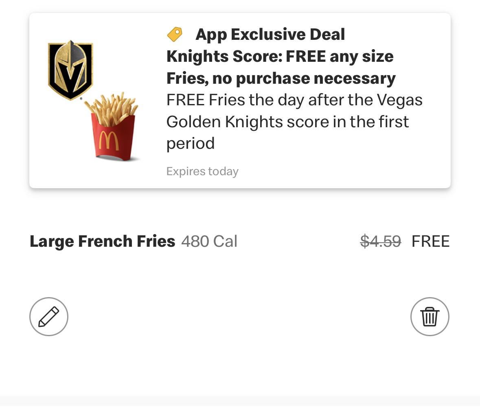Tap the trash can delete icon
Image resolution: width=480 pixels, height=413 pixels.
coord(430,317)
